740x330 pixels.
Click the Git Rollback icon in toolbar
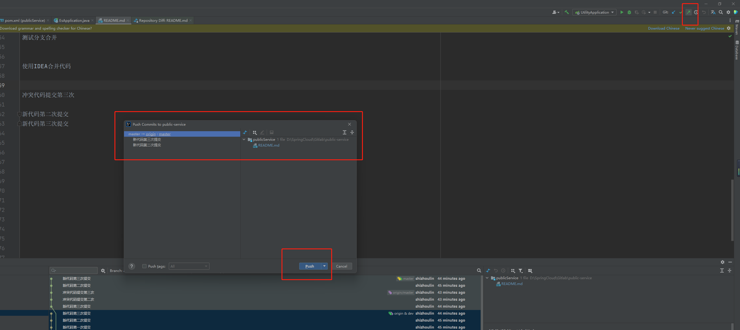point(704,12)
